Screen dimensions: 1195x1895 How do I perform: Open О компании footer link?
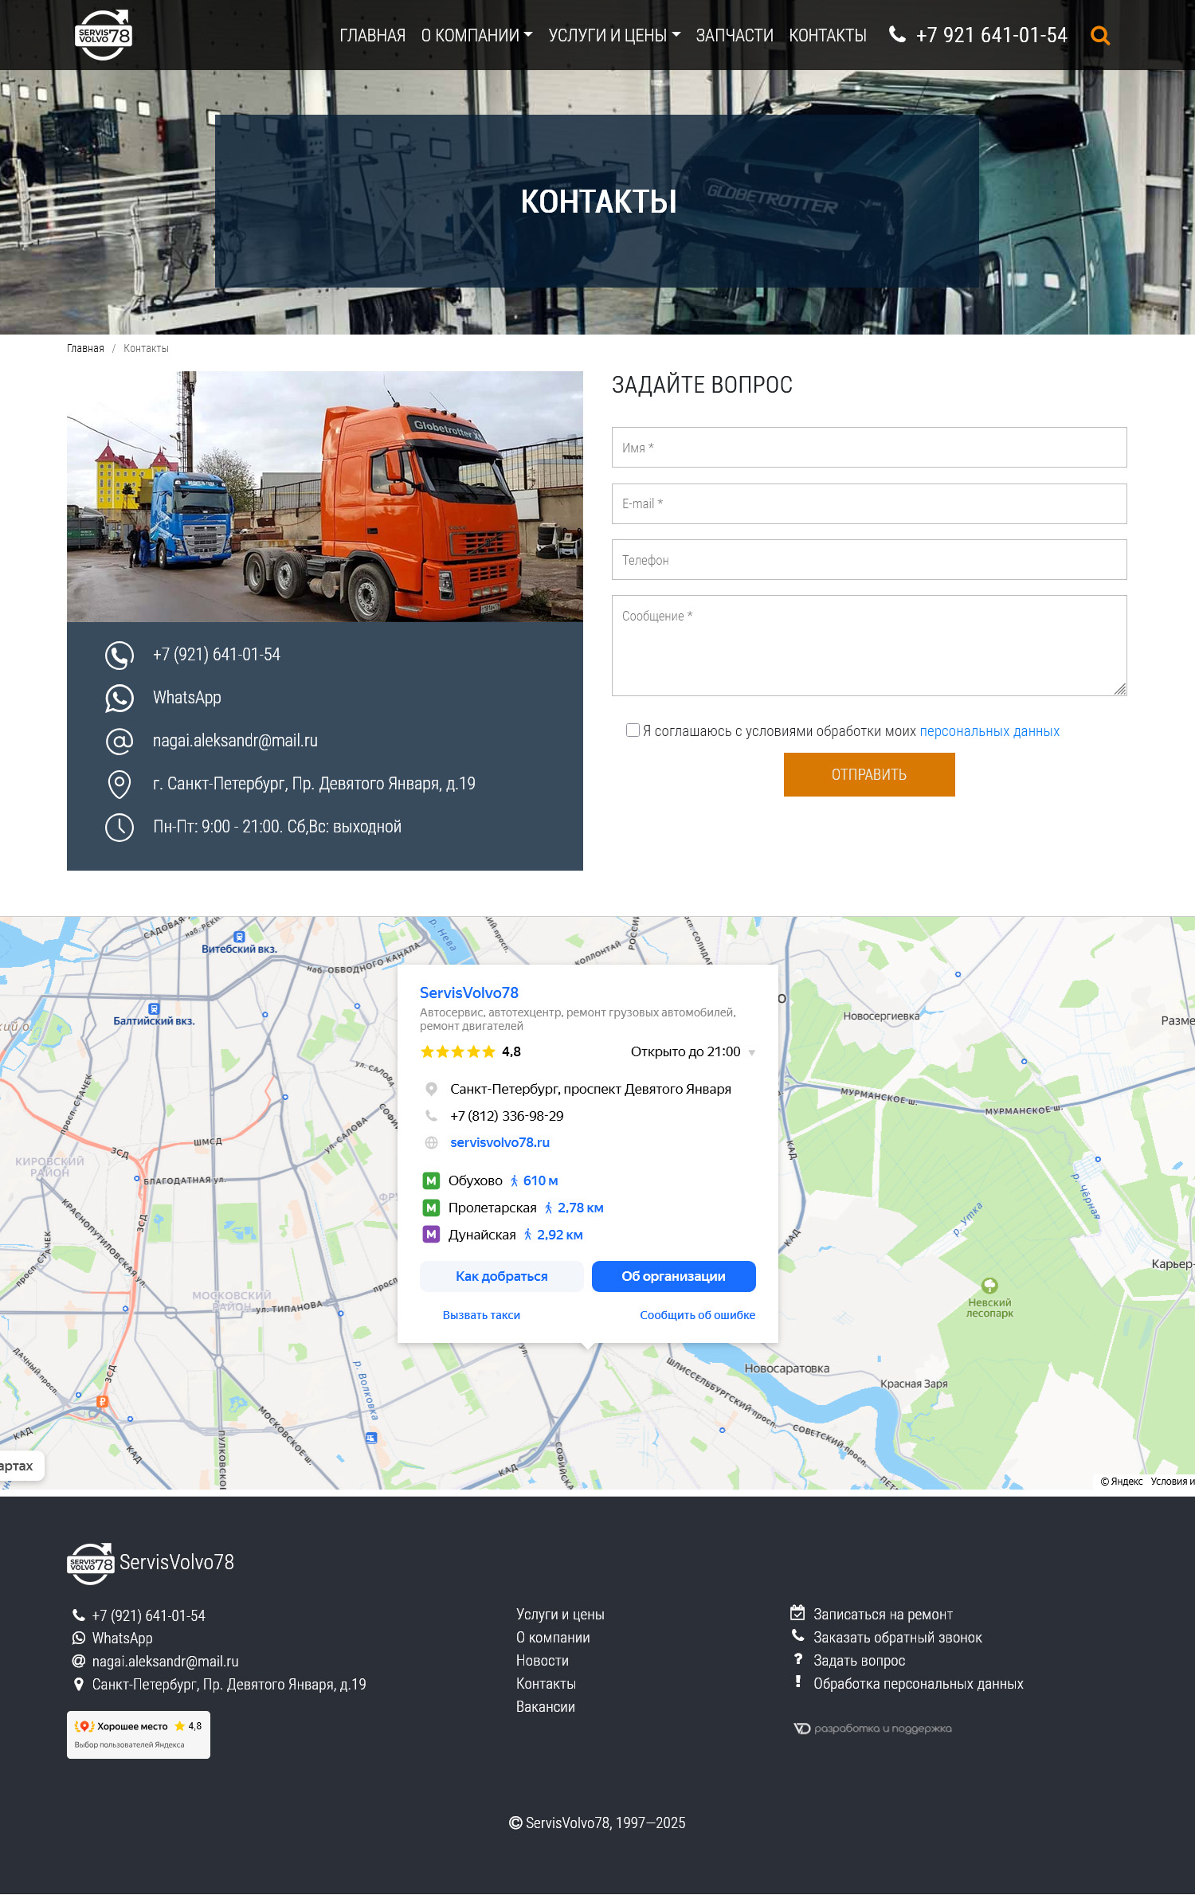(x=553, y=1638)
